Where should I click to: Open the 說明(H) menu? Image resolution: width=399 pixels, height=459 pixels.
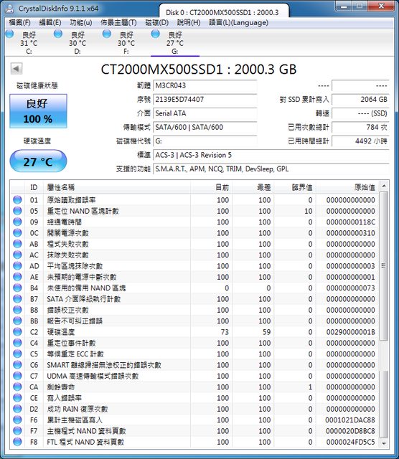pos(189,22)
